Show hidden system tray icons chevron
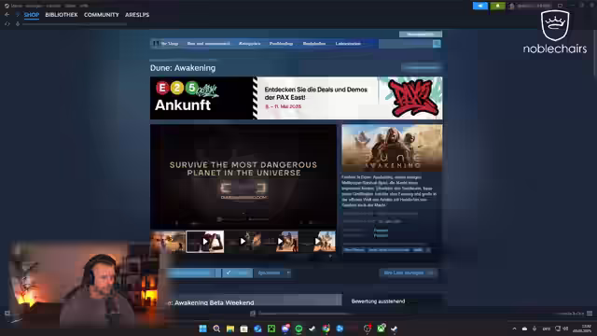 (514, 329)
